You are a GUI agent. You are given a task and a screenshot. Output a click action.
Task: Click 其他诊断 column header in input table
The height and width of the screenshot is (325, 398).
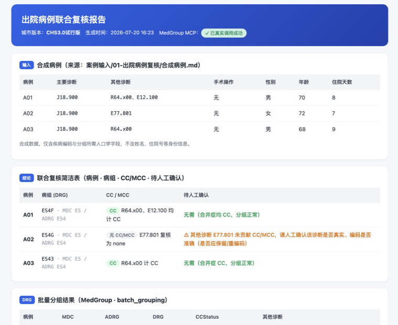(x=120, y=82)
